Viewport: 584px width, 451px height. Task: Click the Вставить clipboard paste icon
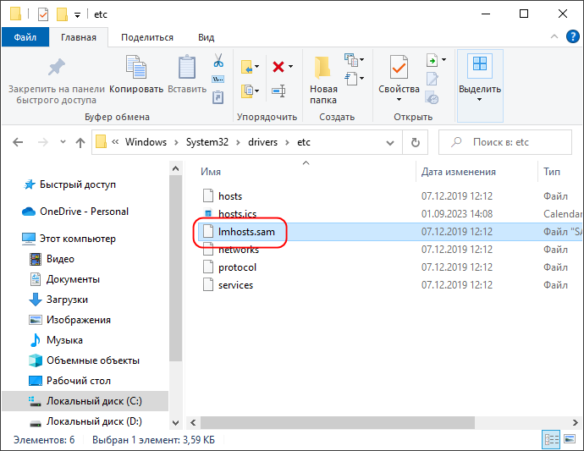(187, 67)
